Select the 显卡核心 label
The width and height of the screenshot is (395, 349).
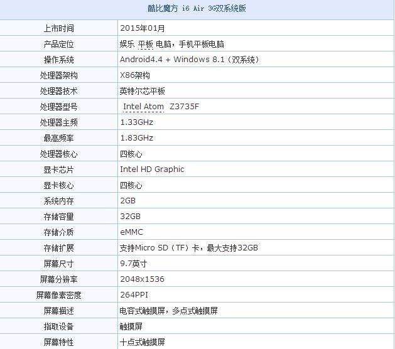[x=58, y=185]
